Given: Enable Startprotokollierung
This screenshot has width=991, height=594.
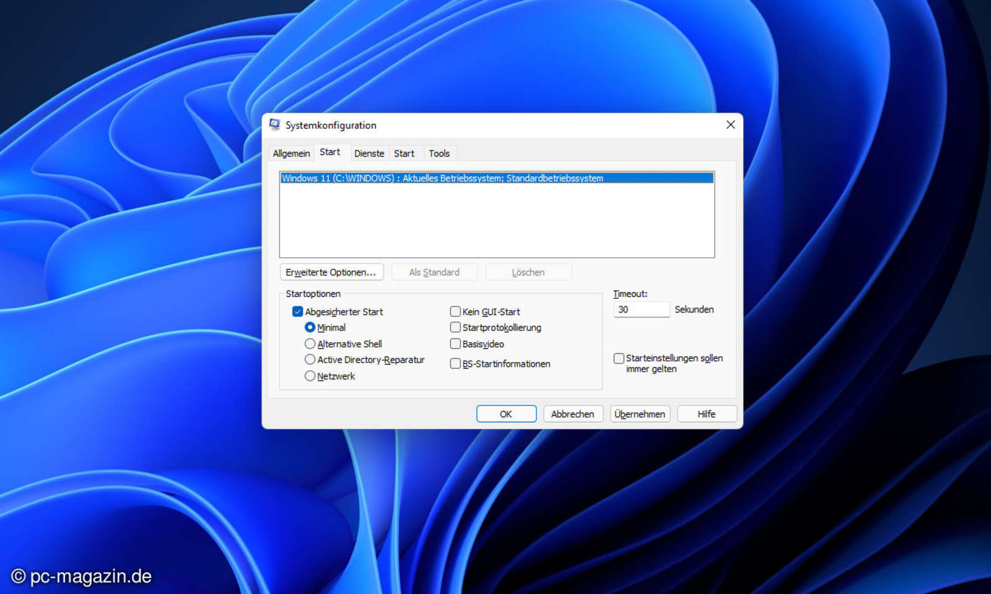Looking at the screenshot, I should coord(455,327).
